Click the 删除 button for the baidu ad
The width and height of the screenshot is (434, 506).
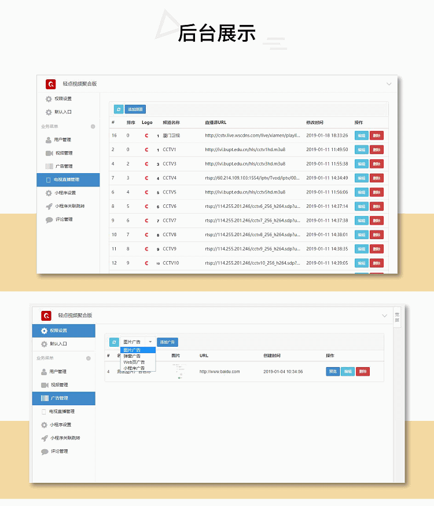[x=363, y=372]
